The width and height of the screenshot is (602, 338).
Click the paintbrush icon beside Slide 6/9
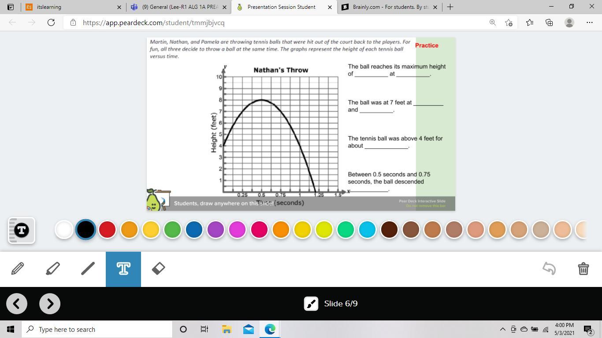[311, 304]
